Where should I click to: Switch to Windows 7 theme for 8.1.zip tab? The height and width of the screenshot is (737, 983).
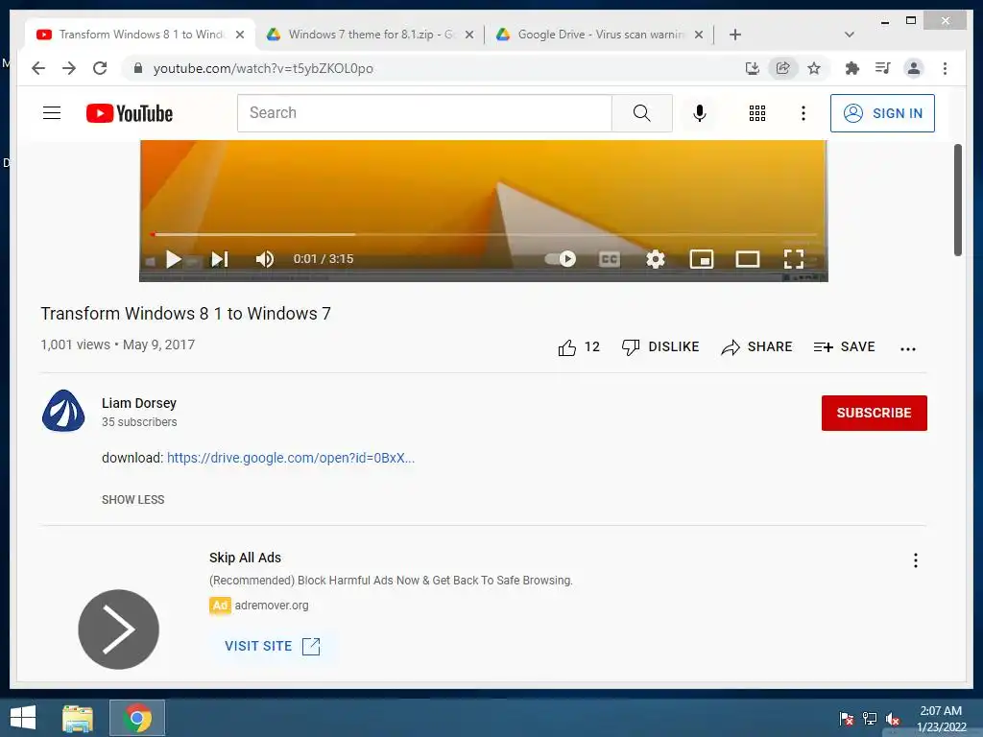click(x=370, y=35)
